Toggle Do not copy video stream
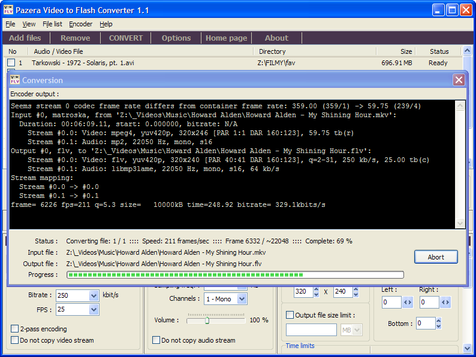476x357 pixels. click(14, 340)
